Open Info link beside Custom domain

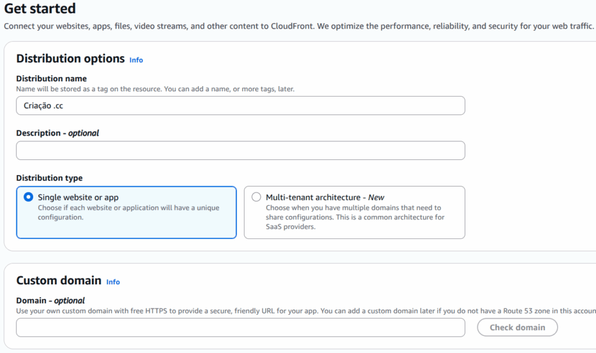coord(113,282)
